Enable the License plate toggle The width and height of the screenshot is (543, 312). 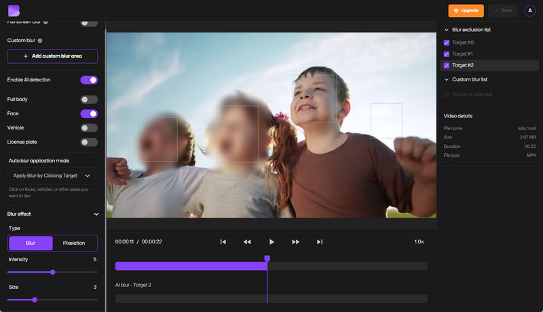click(x=89, y=142)
